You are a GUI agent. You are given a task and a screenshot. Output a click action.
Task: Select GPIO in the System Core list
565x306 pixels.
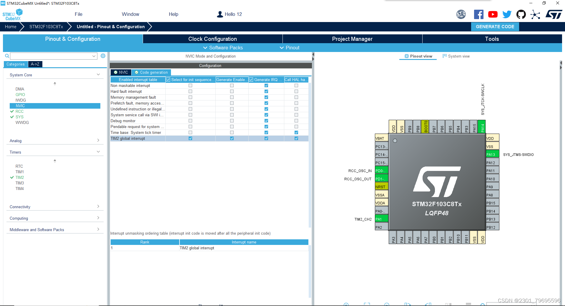pyautogui.click(x=20, y=95)
